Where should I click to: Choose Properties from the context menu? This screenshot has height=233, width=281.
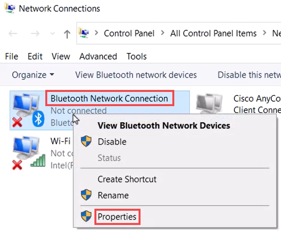click(x=117, y=217)
